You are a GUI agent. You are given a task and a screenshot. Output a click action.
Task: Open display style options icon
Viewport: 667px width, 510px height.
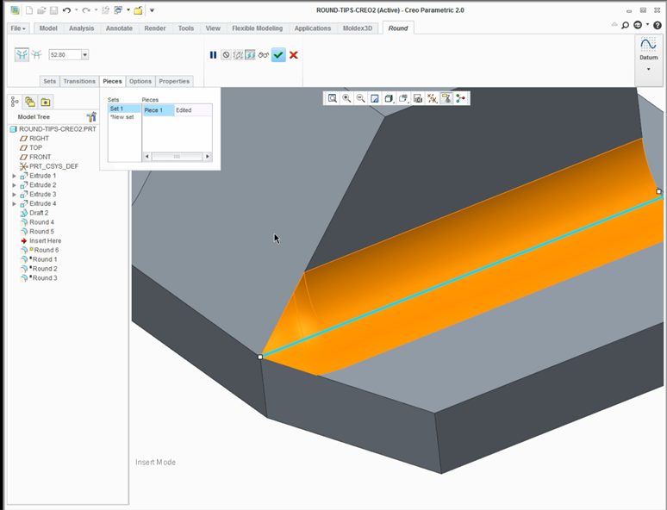click(x=389, y=99)
